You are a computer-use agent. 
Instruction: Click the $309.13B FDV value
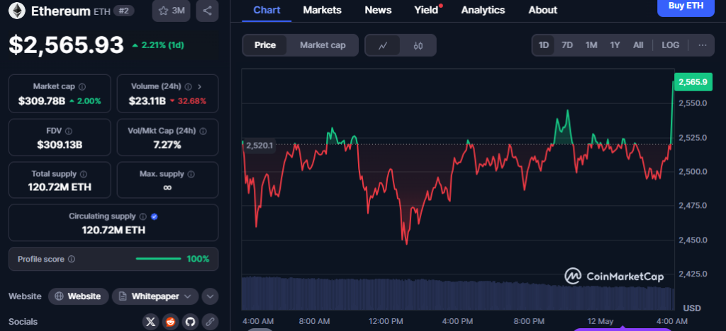click(x=60, y=145)
